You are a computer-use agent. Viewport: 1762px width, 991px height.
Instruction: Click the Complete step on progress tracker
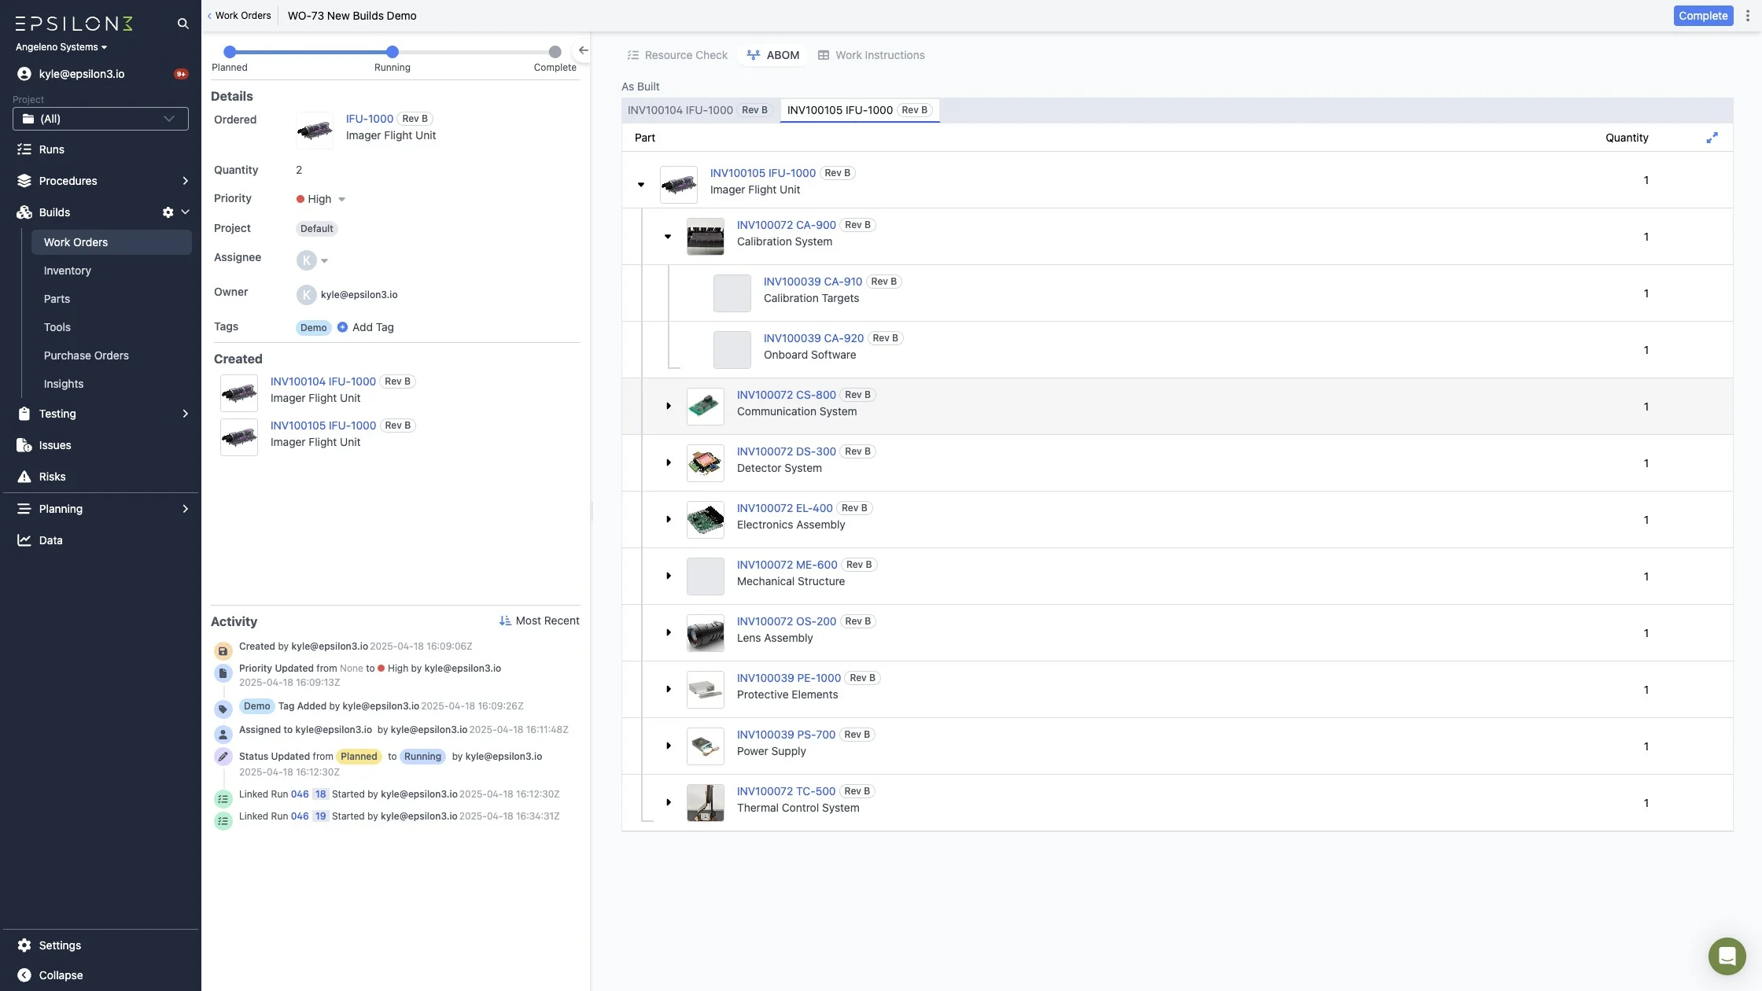click(x=555, y=52)
